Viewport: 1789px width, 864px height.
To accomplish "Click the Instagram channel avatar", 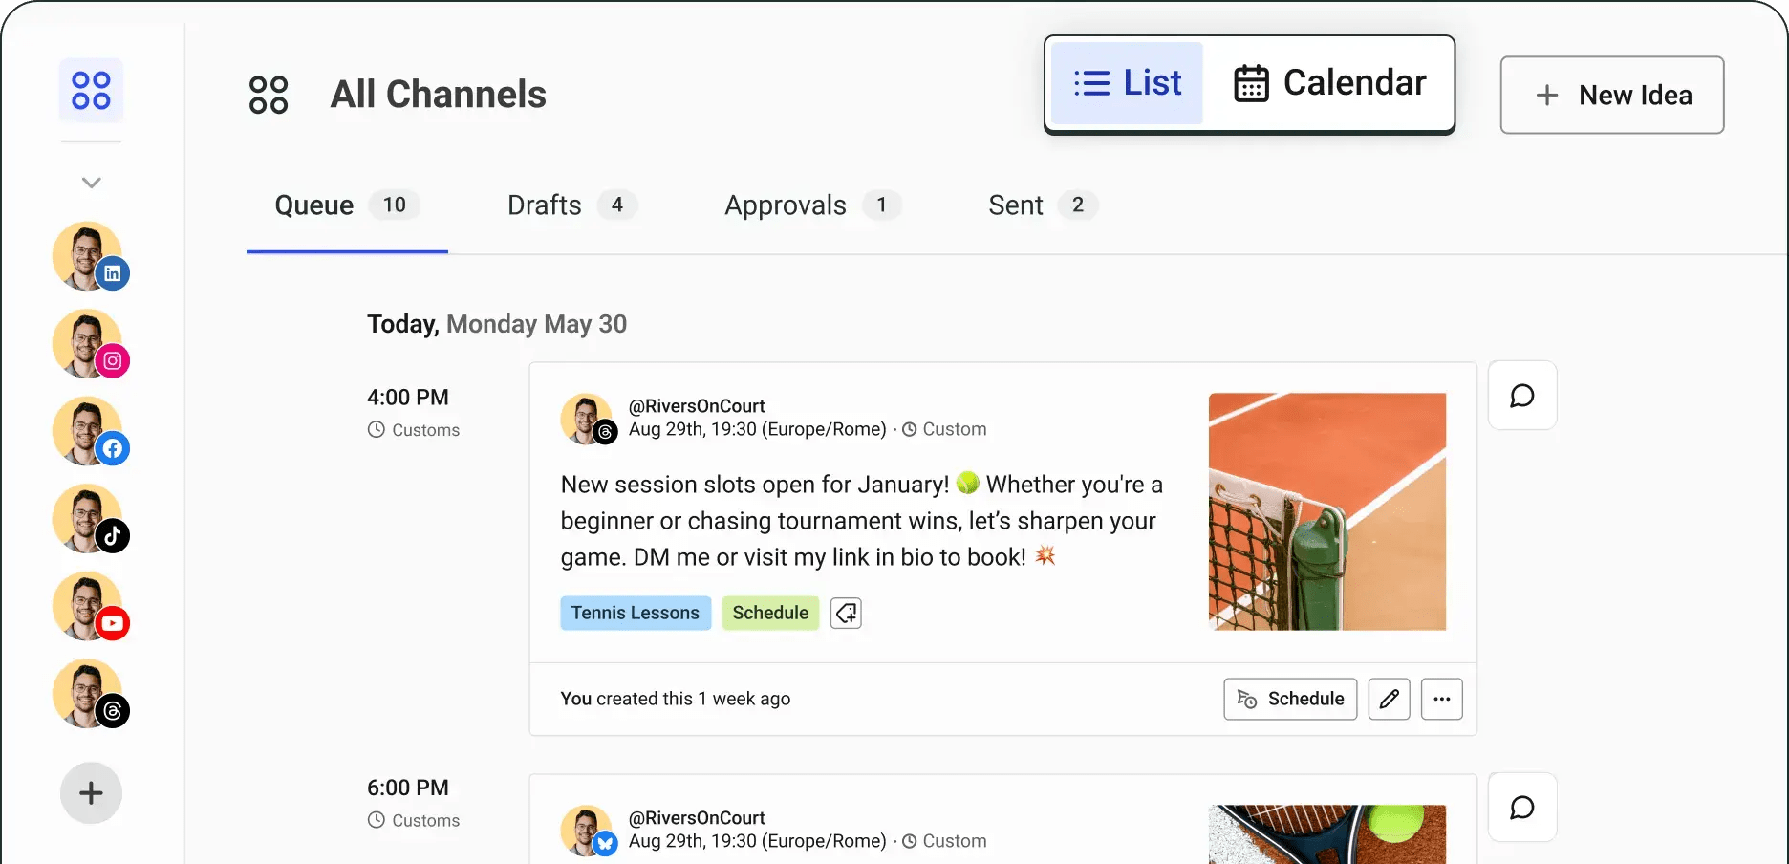I will tap(91, 343).
